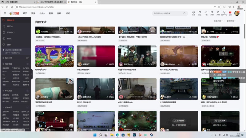This screenshot has width=246, height=138.
Task: Open 页游中心 in the sidebar
Action: pyautogui.click(x=16, y=33)
